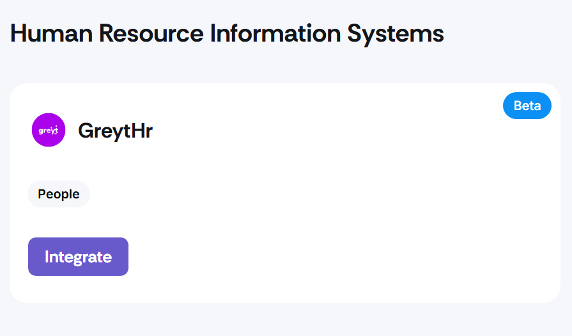Click the Human Resource Information Systems heading

[227, 33]
